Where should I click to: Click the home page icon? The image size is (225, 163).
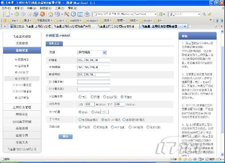pos(50,14)
